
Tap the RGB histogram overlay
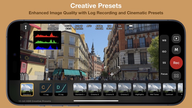click(47, 40)
